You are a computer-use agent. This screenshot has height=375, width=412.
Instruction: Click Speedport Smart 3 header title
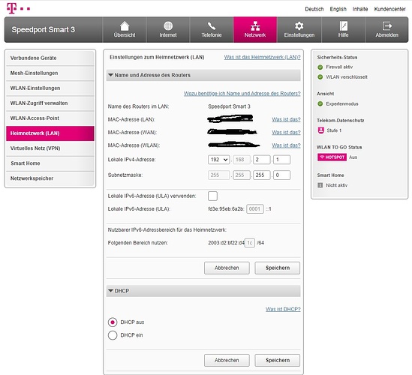pos(44,30)
